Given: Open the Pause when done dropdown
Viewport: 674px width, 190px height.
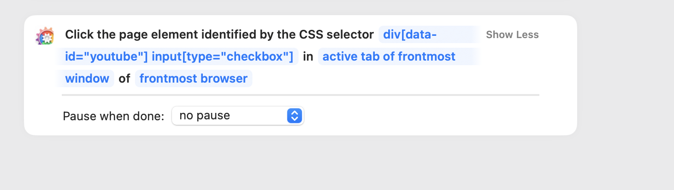Looking at the screenshot, I should (237, 116).
